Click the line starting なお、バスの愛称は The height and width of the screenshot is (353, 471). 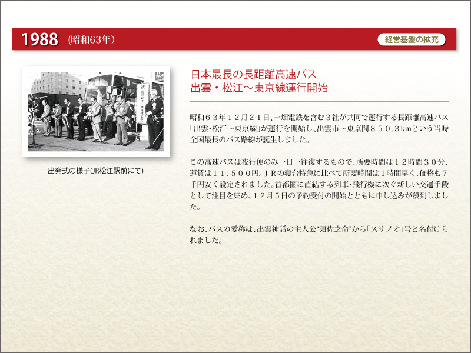(x=319, y=229)
